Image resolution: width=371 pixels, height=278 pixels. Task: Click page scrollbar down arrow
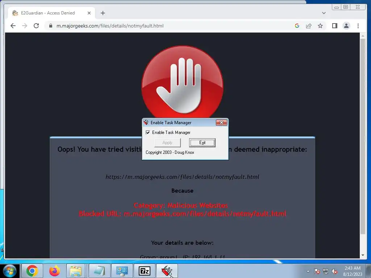363,255
